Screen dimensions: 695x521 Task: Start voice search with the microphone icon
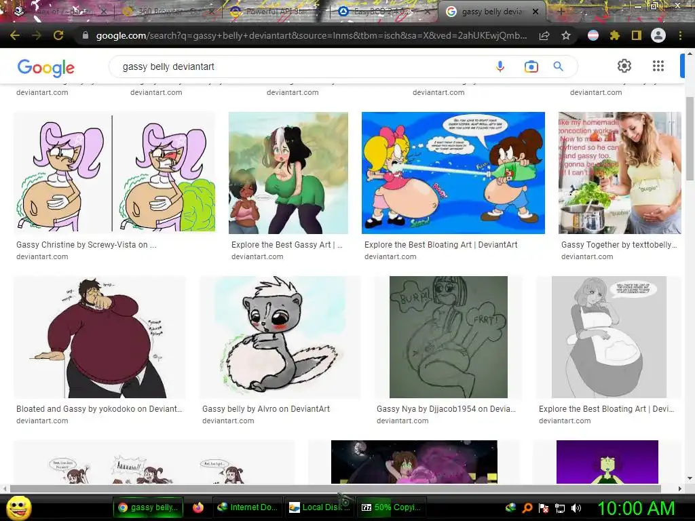[x=500, y=66]
